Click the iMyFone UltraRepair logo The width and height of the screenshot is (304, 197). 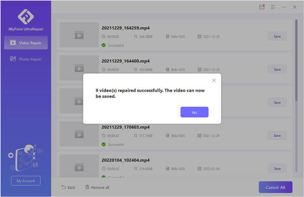tap(26, 16)
